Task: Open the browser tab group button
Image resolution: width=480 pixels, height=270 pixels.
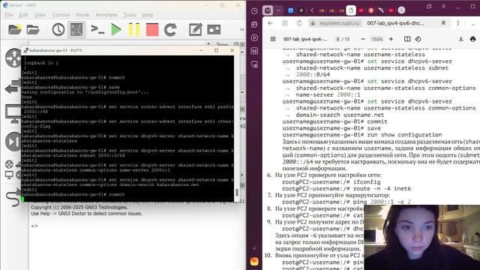Action: pos(268,10)
